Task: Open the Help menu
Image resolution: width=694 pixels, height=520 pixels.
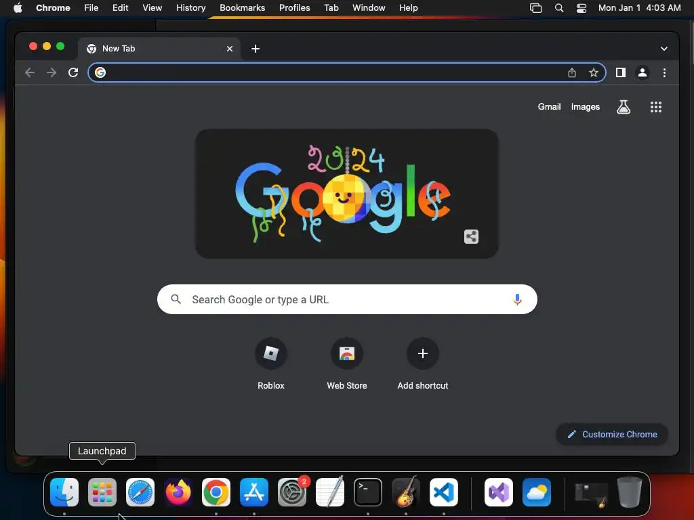Action: click(408, 8)
